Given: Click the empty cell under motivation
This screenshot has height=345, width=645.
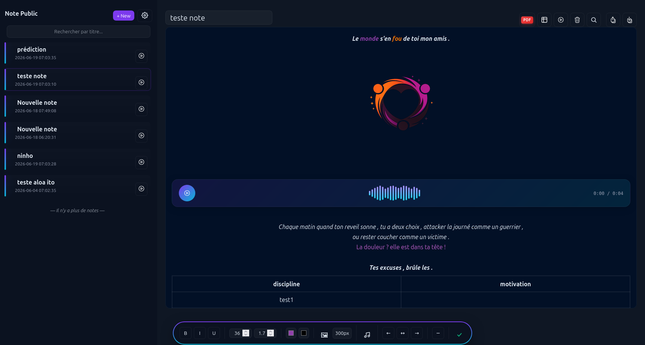Looking at the screenshot, I should pyautogui.click(x=516, y=300).
